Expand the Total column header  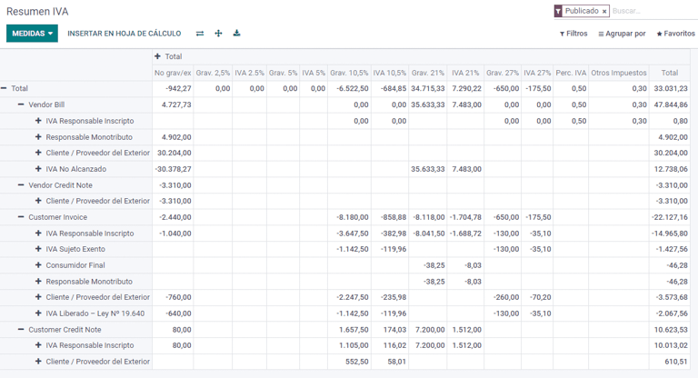point(168,56)
